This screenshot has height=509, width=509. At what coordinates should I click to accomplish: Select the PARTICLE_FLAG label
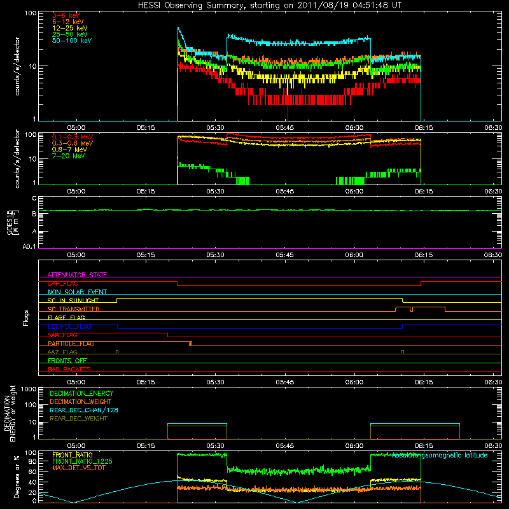(71, 344)
